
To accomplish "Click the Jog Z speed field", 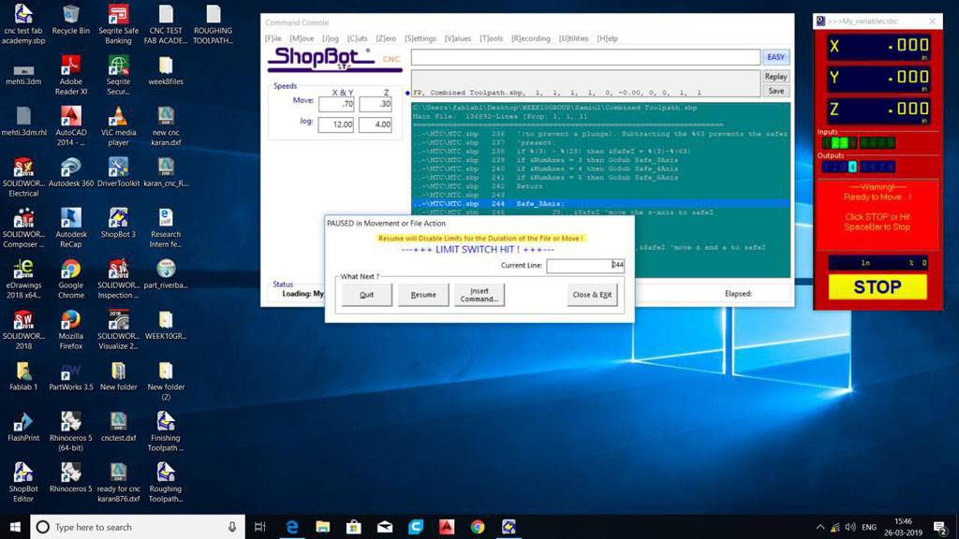I will pyautogui.click(x=376, y=124).
